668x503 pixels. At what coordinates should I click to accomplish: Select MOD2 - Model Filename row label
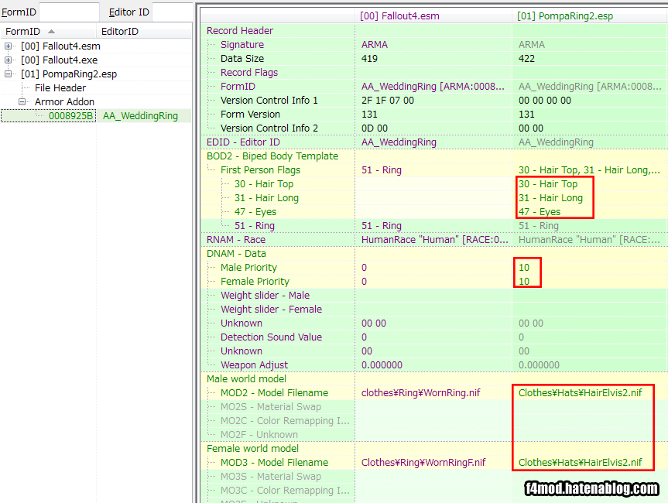click(274, 393)
